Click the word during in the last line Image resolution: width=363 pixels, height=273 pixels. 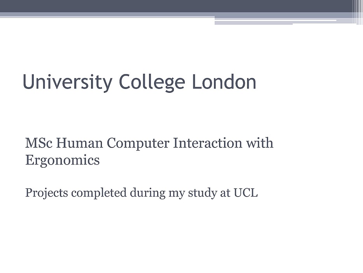148,193
